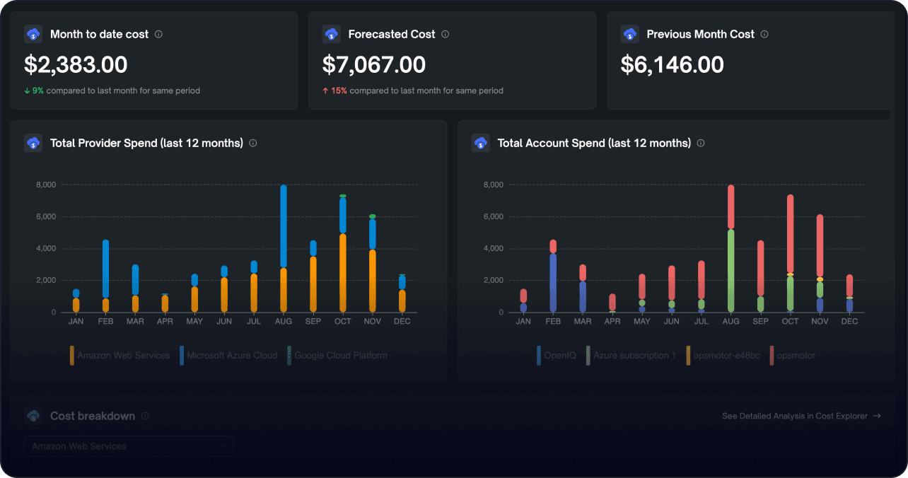Click the Cost breakdown section icon

[x=33, y=416]
